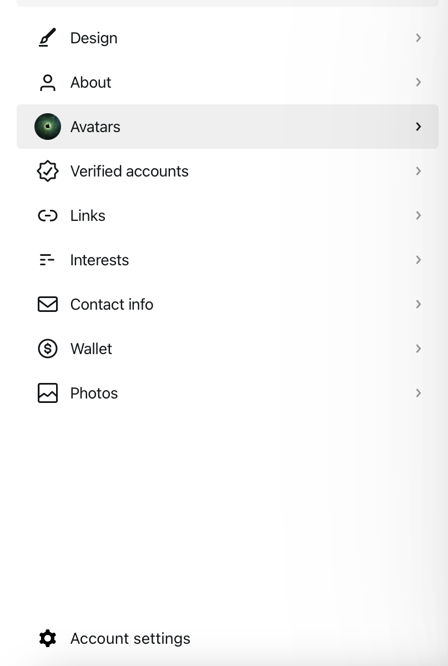Viewport: 448px width, 666px height.
Task: Click the Verified accounts badge icon
Action: [48, 171]
